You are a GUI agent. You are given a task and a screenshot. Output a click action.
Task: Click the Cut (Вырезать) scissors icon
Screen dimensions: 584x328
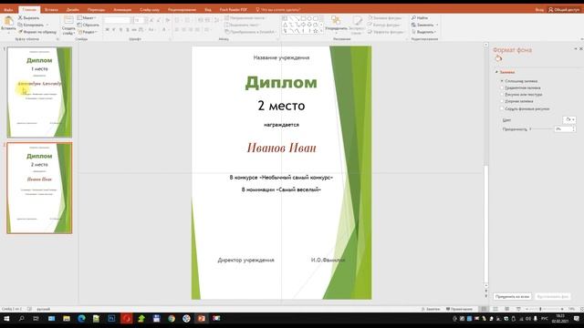[x=20, y=18]
